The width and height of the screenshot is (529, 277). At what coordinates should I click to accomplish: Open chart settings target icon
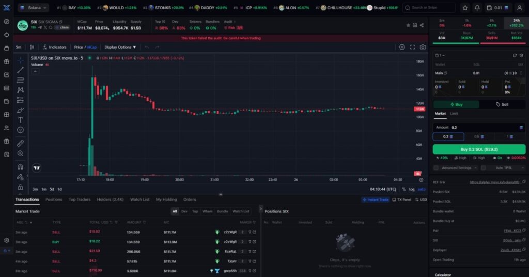point(402,47)
